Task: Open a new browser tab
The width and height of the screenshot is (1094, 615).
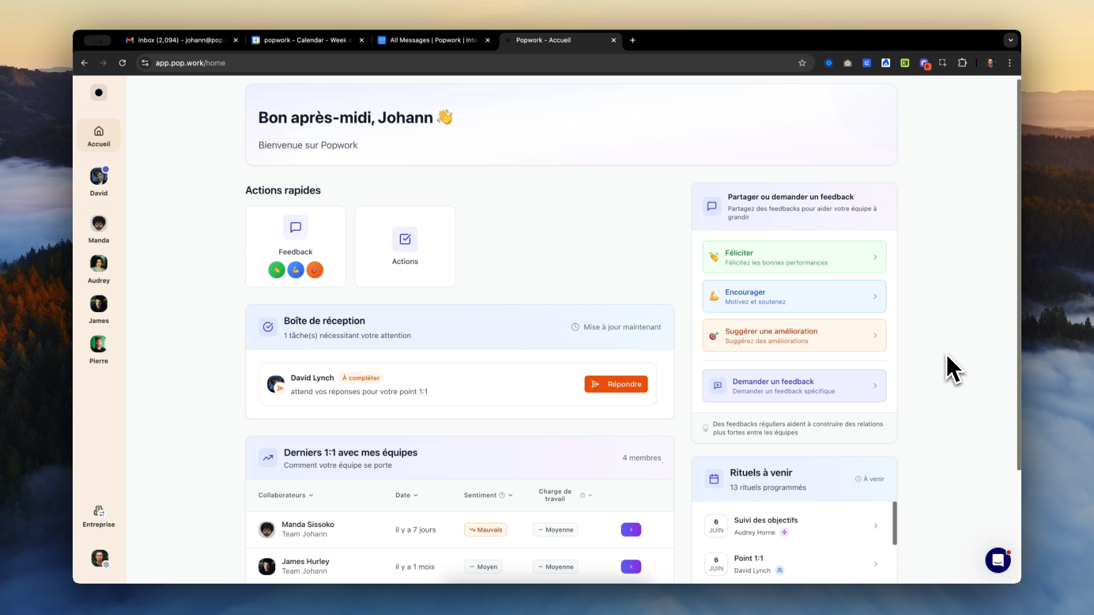Action: (633, 40)
